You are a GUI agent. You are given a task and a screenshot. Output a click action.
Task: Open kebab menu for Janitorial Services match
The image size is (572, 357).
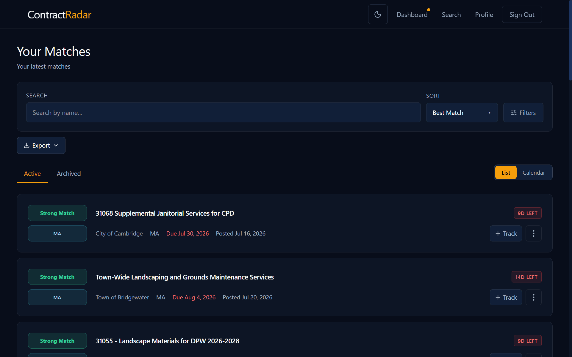[x=533, y=233]
